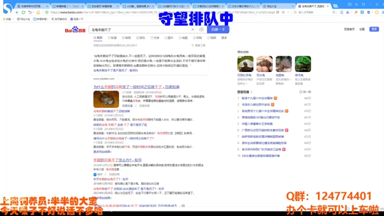
Task: Click the new tab button
Action: 335,6
